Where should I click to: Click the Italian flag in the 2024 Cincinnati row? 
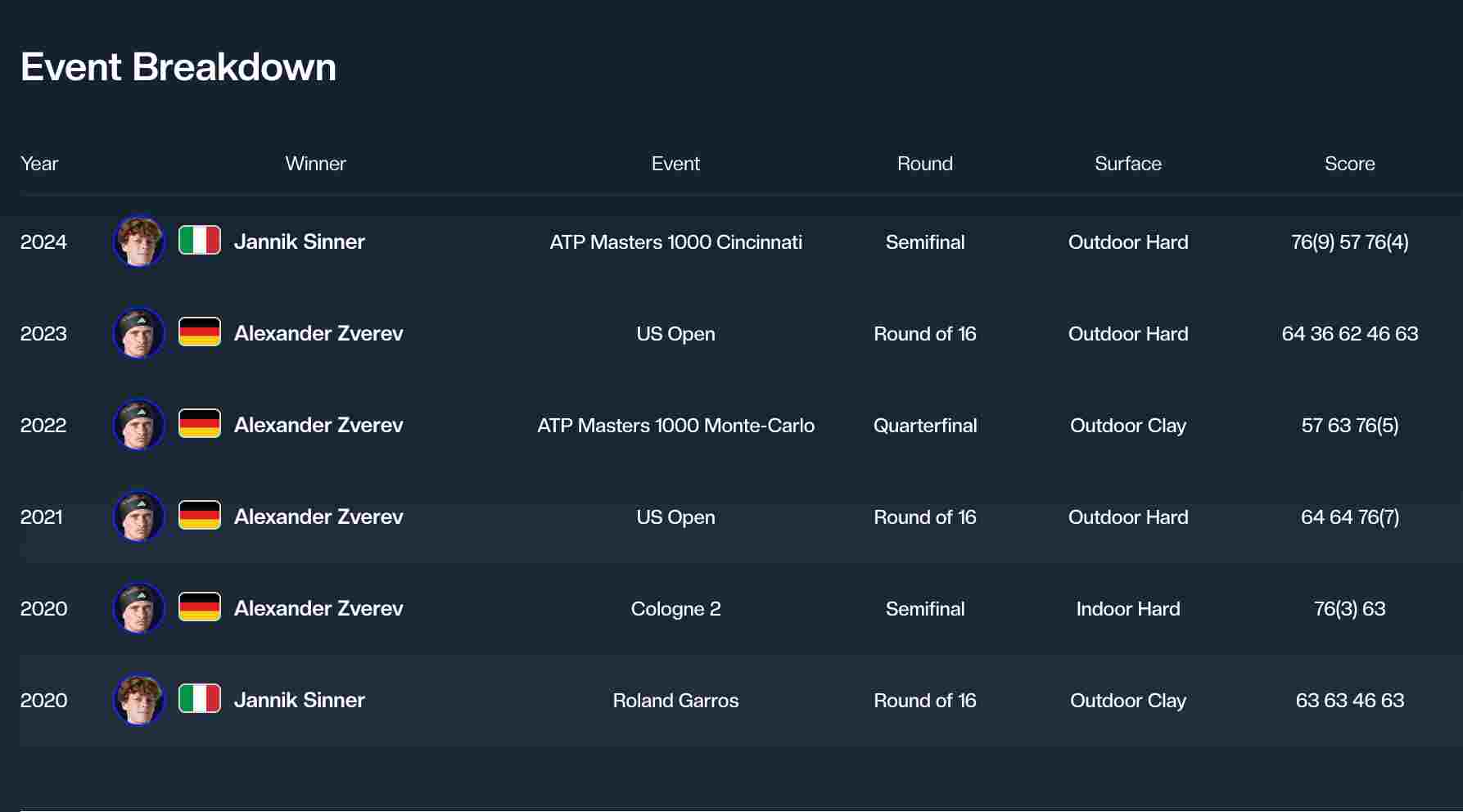[x=200, y=241]
